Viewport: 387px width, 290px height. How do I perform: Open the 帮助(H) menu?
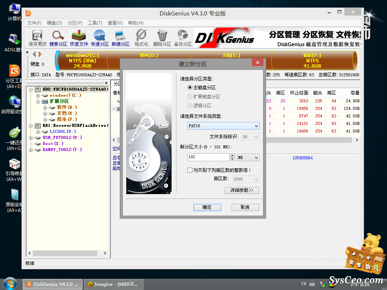[x=136, y=23]
